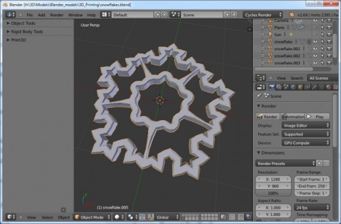Delete the Default screen layout
Image resolution: width=341 pixels, height=224 pixels.
click(x=165, y=15)
